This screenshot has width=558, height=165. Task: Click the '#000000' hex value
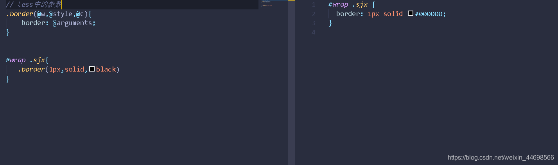coord(428,14)
